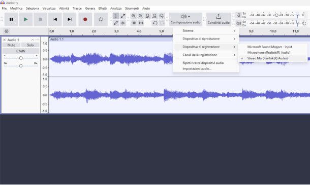Select the Multi-tool asterisk icon
Image resolution: width=310 pixels, height=185 pixels.
pos(123,23)
